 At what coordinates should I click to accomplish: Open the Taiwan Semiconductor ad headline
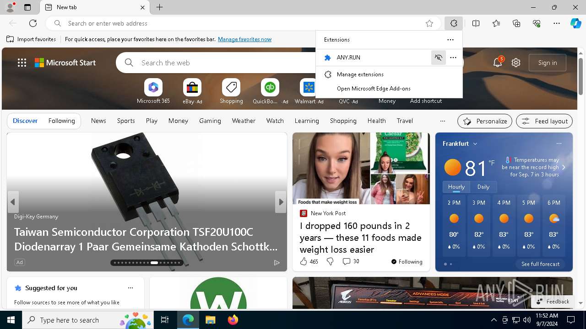click(x=146, y=239)
